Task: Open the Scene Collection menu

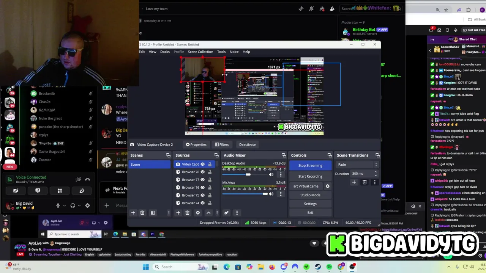Action: point(200,52)
